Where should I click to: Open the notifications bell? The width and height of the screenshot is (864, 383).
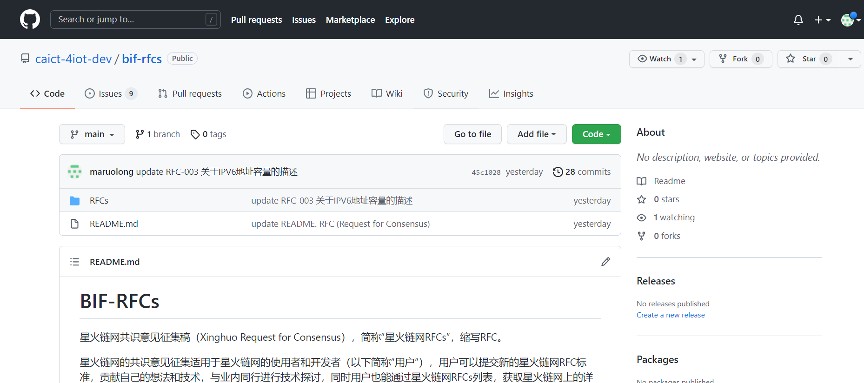798,20
